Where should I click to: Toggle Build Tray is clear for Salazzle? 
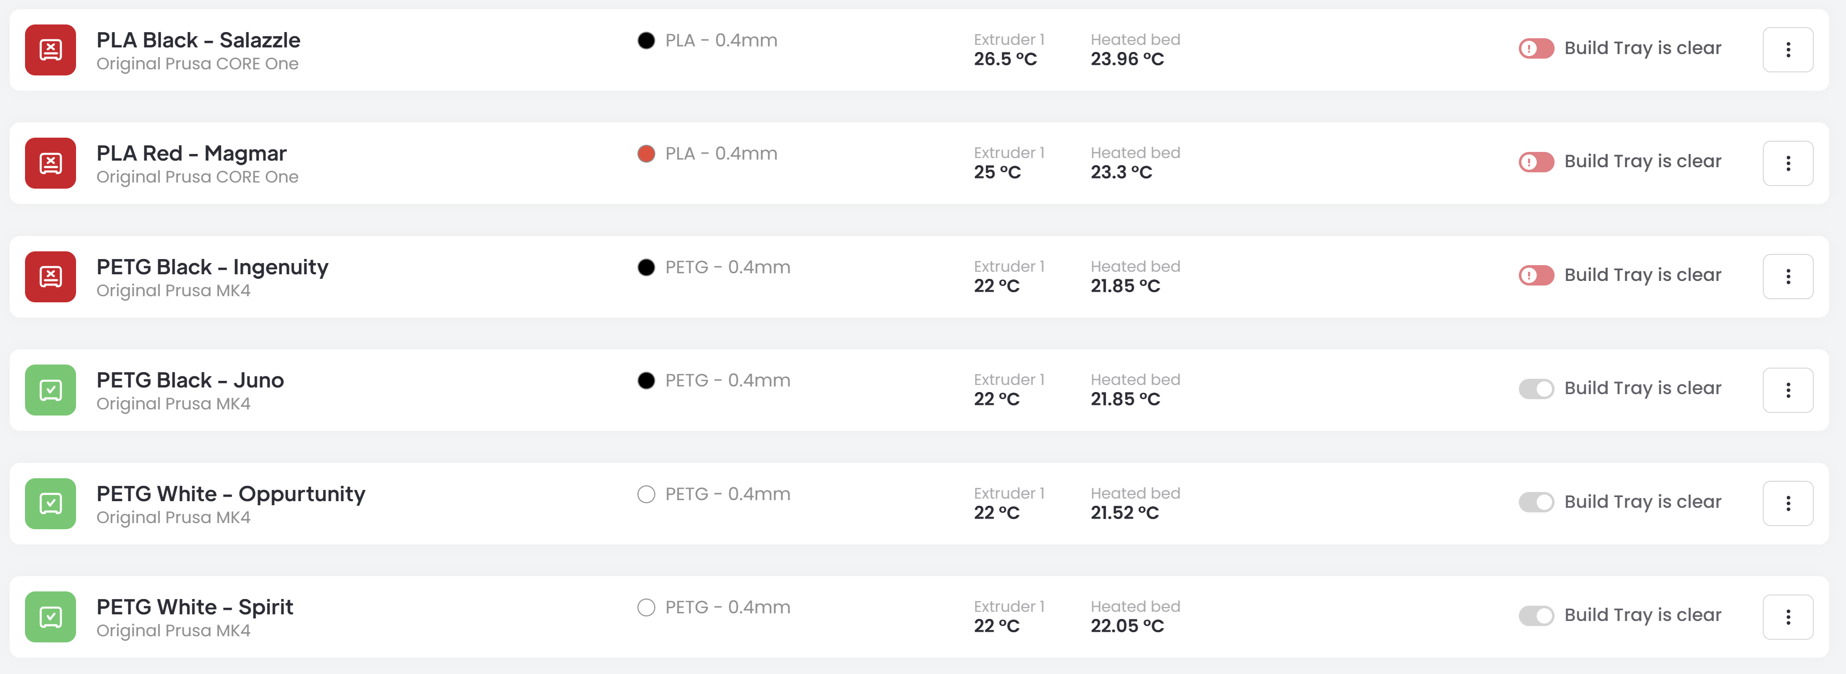1536,48
